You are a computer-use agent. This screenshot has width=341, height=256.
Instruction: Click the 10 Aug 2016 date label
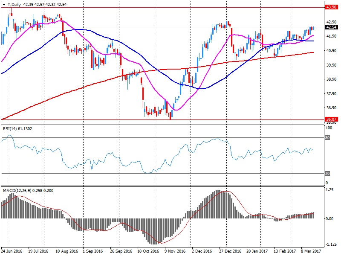[x=65, y=252]
